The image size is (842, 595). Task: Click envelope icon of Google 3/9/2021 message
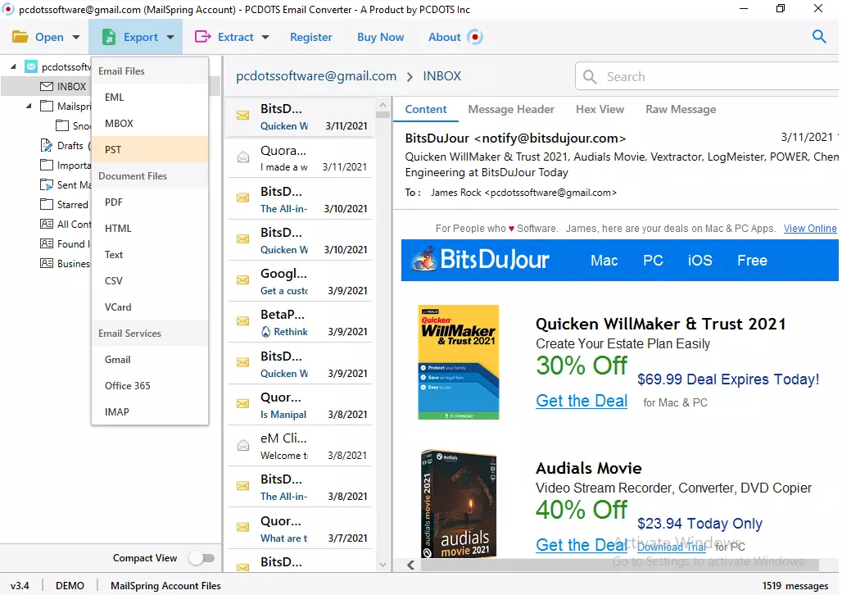pos(242,280)
